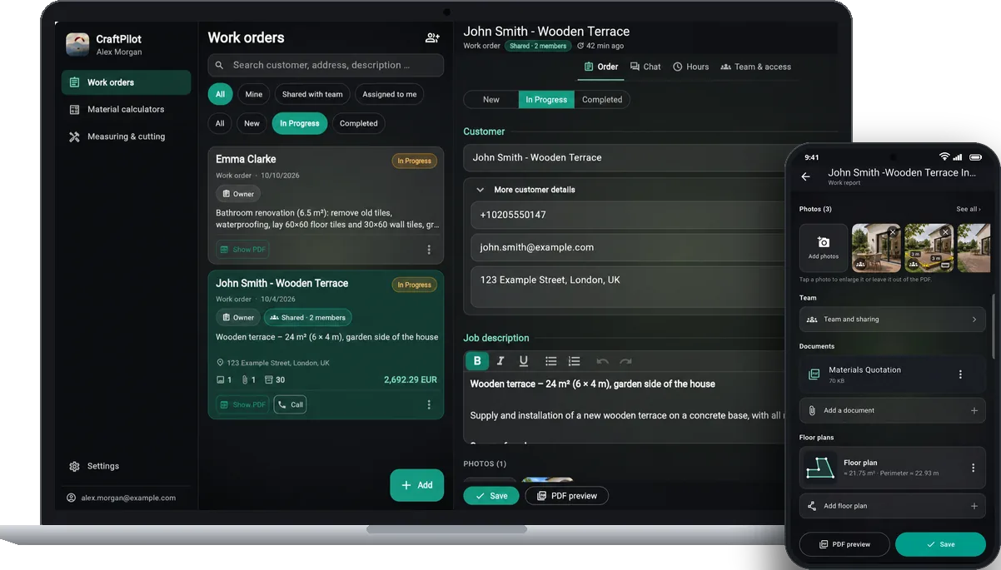
Task: Click the address pin on John Smith card
Action: point(221,363)
